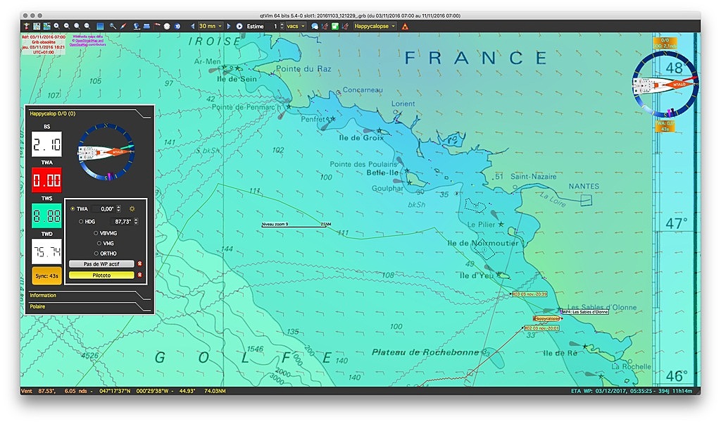Click the magnifier icon just before the blue square

click(x=87, y=26)
